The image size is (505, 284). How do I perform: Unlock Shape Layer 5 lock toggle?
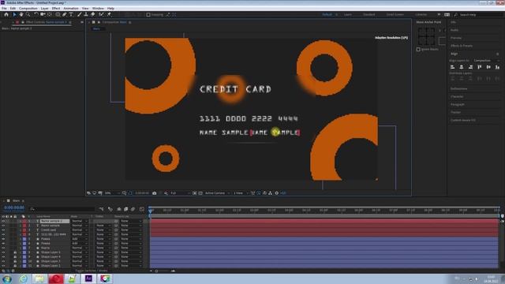click(x=15, y=252)
